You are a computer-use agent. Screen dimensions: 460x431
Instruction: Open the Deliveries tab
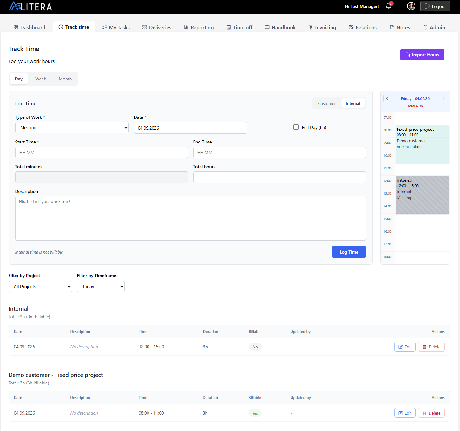point(157,27)
